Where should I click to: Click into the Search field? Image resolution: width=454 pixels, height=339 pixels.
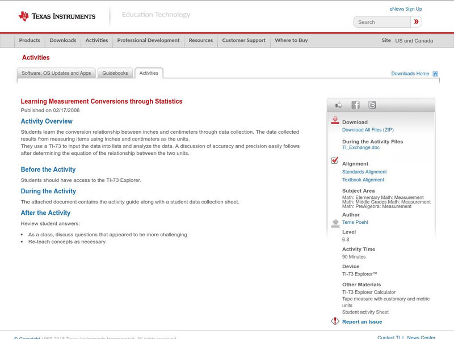382,22
